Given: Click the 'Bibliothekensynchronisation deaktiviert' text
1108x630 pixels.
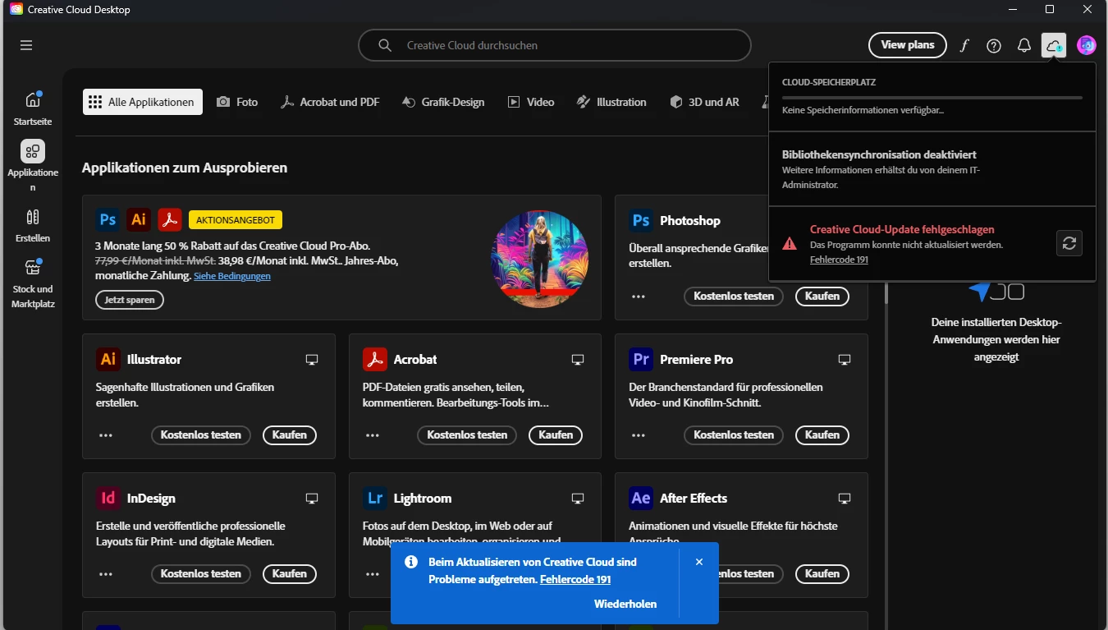Looking at the screenshot, I should coord(879,154).
